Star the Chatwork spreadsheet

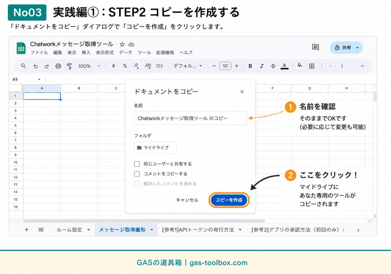122,45
